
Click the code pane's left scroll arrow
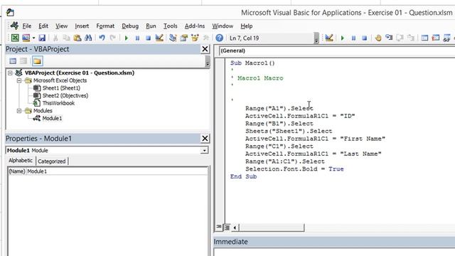pyautogui.click(x=235, y=228)
